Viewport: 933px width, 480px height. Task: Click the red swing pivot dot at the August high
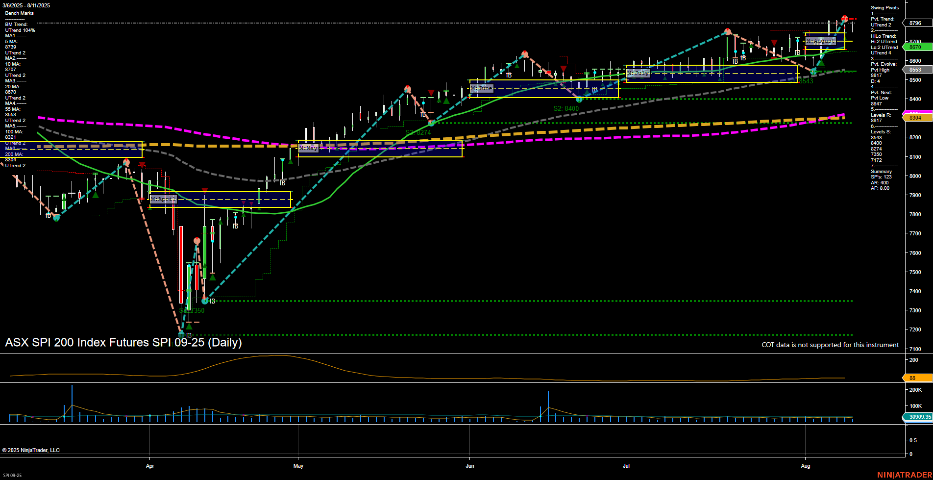tap(844, 19)
